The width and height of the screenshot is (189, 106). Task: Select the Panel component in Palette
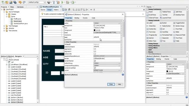[150, 12]
